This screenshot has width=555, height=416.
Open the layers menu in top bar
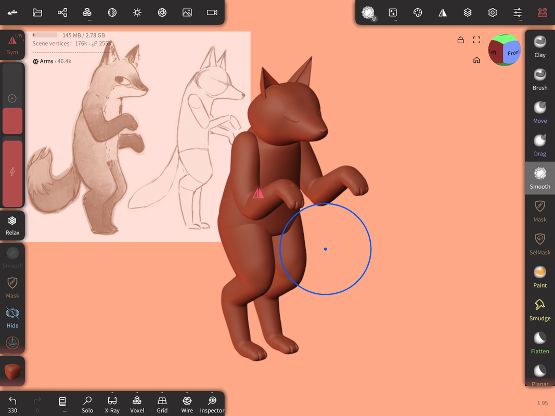click(468, 12)
